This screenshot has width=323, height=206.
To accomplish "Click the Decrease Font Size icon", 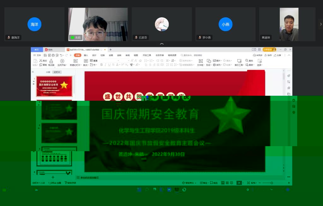I will coord(136,60).
